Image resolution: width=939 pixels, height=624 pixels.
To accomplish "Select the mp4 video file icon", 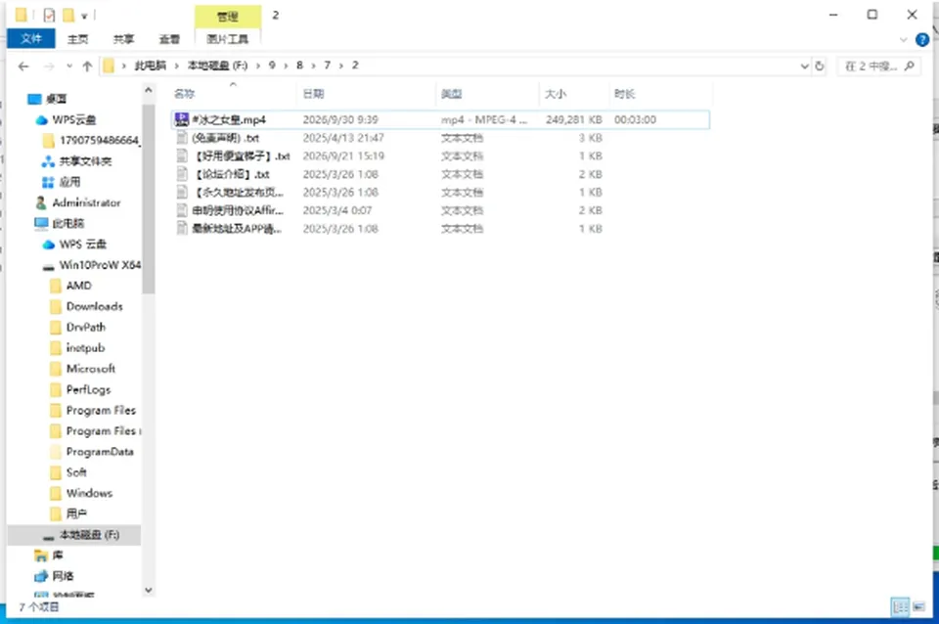I will click(182, 119).
